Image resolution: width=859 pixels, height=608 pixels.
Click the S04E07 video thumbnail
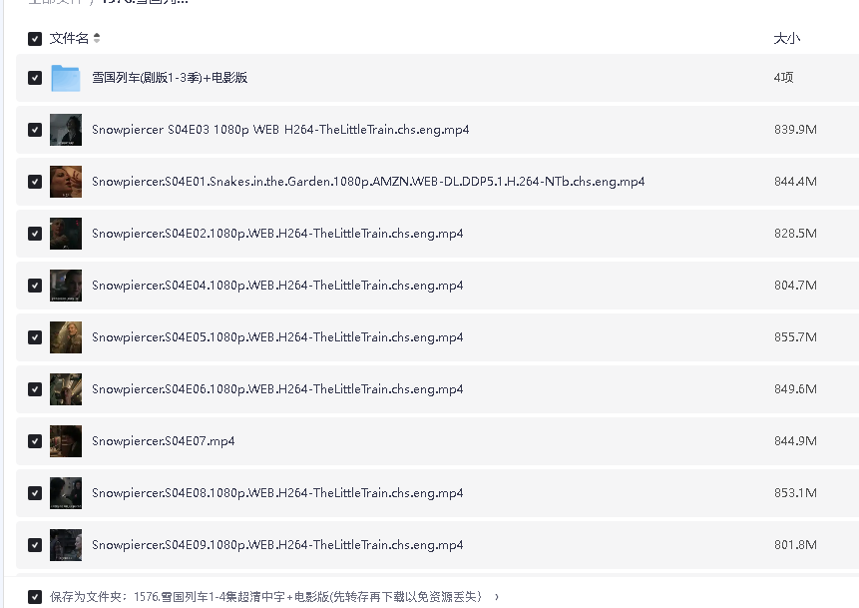(x=65, y=440)
